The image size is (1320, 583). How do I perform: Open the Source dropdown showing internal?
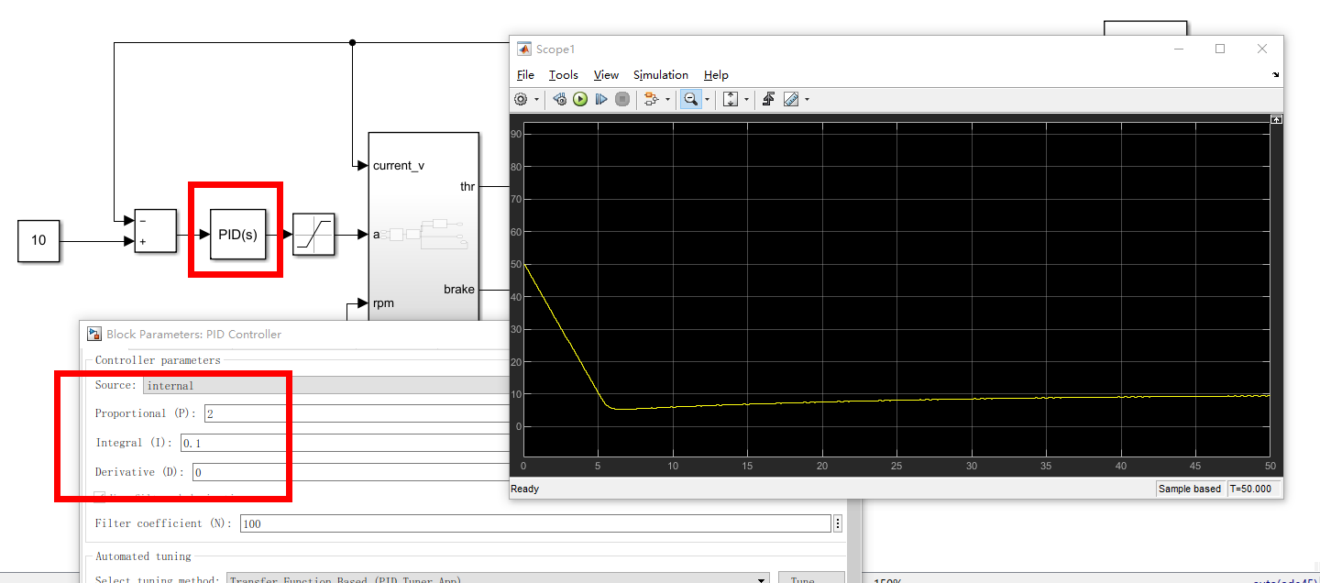point(325,386)
